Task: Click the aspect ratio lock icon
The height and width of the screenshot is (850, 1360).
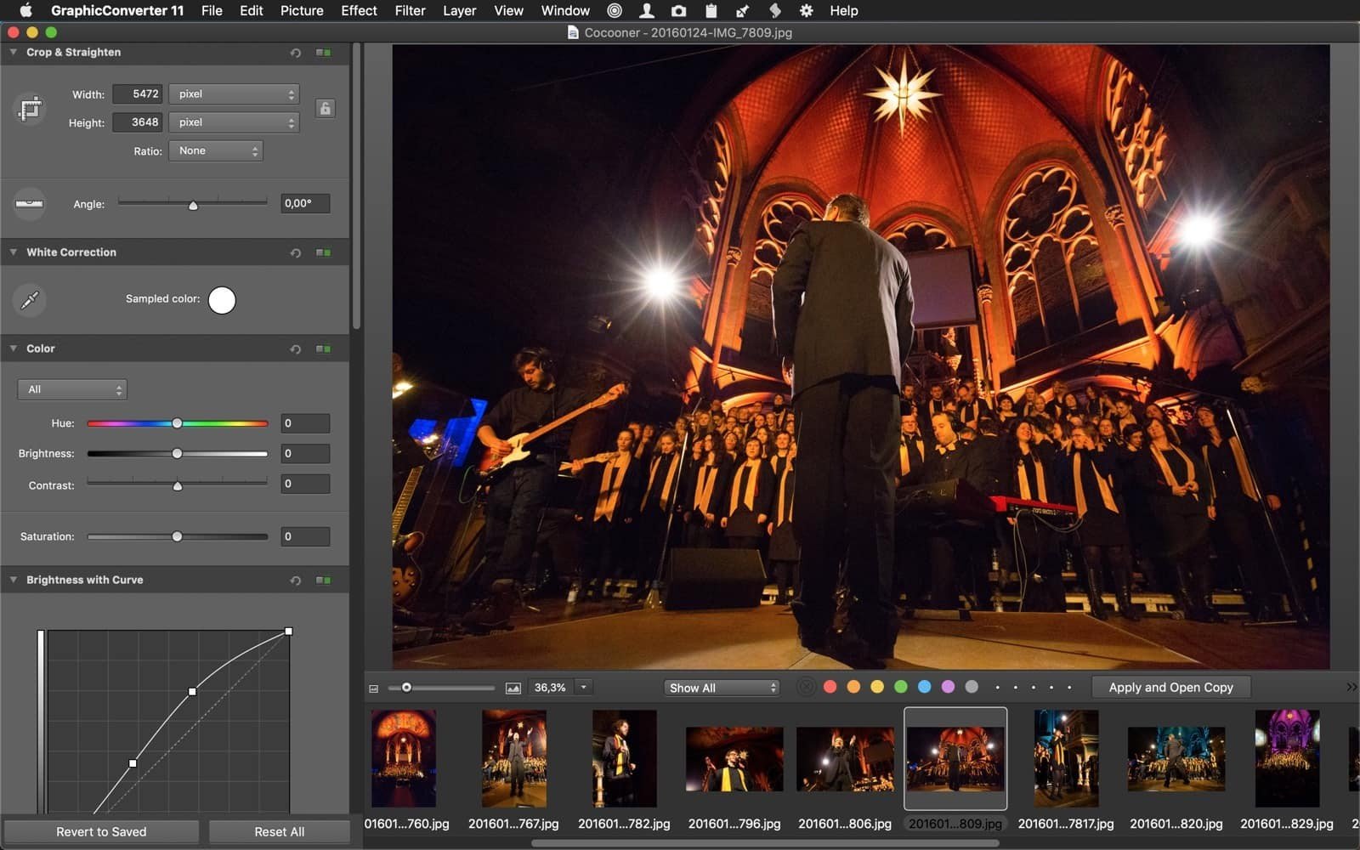Action: [325, 109]
